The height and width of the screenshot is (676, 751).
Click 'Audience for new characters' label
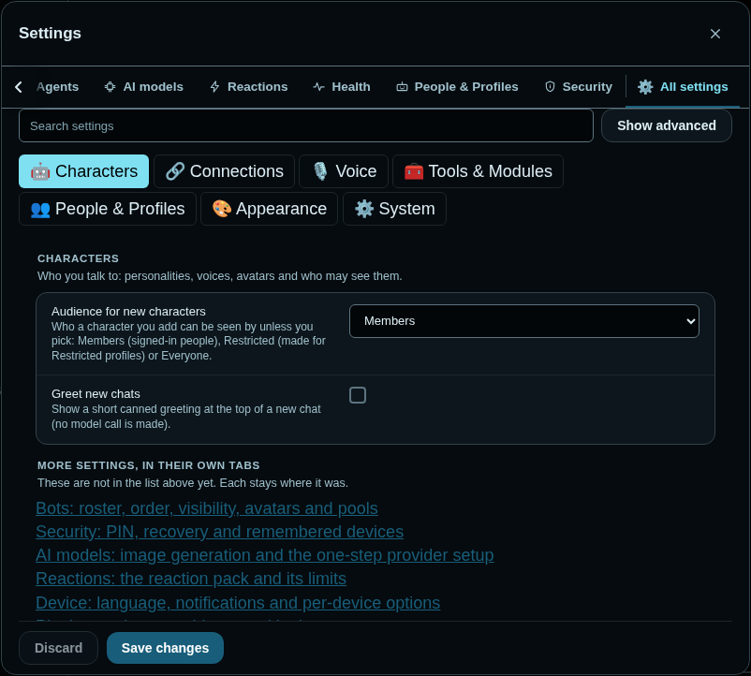(129, 312)
